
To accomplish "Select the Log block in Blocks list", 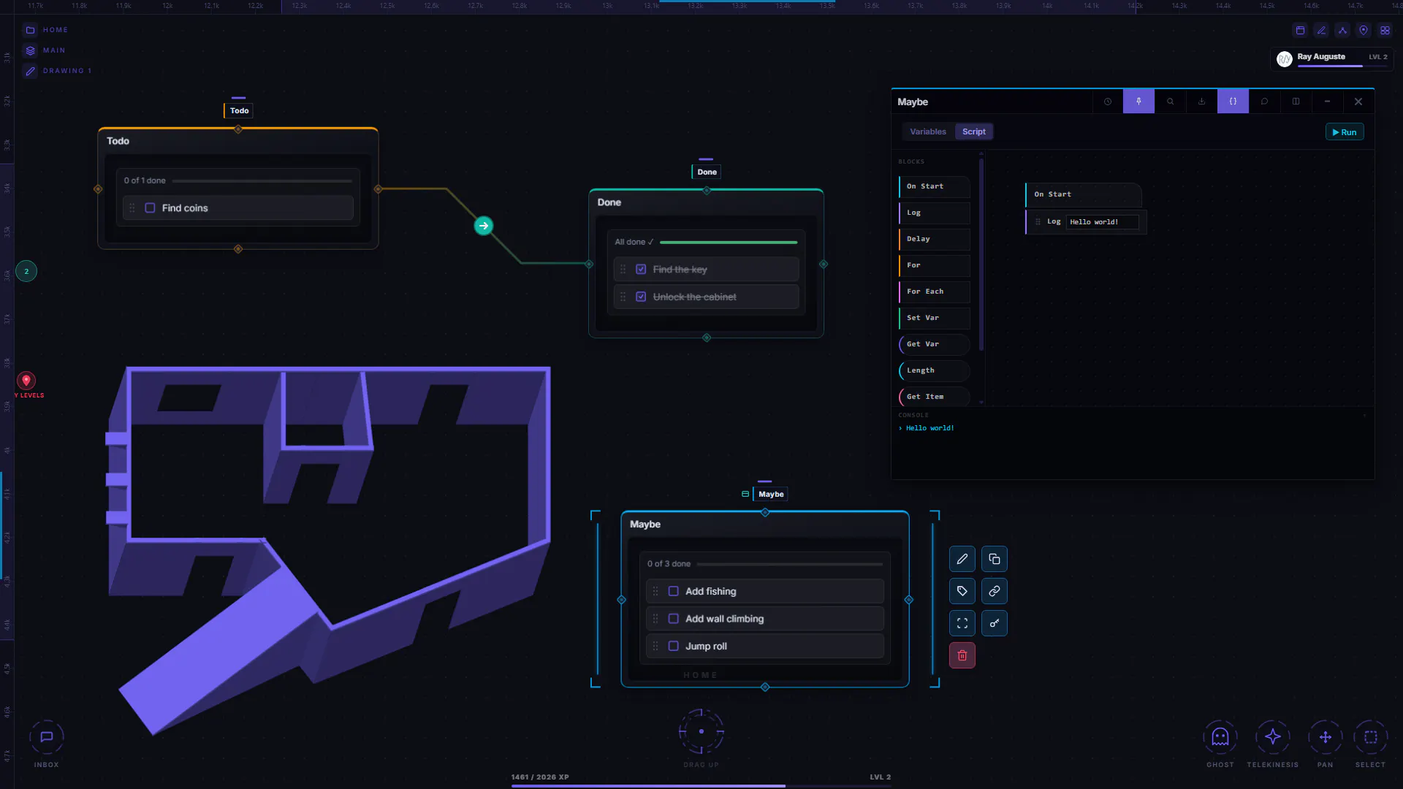I will 935,213.
